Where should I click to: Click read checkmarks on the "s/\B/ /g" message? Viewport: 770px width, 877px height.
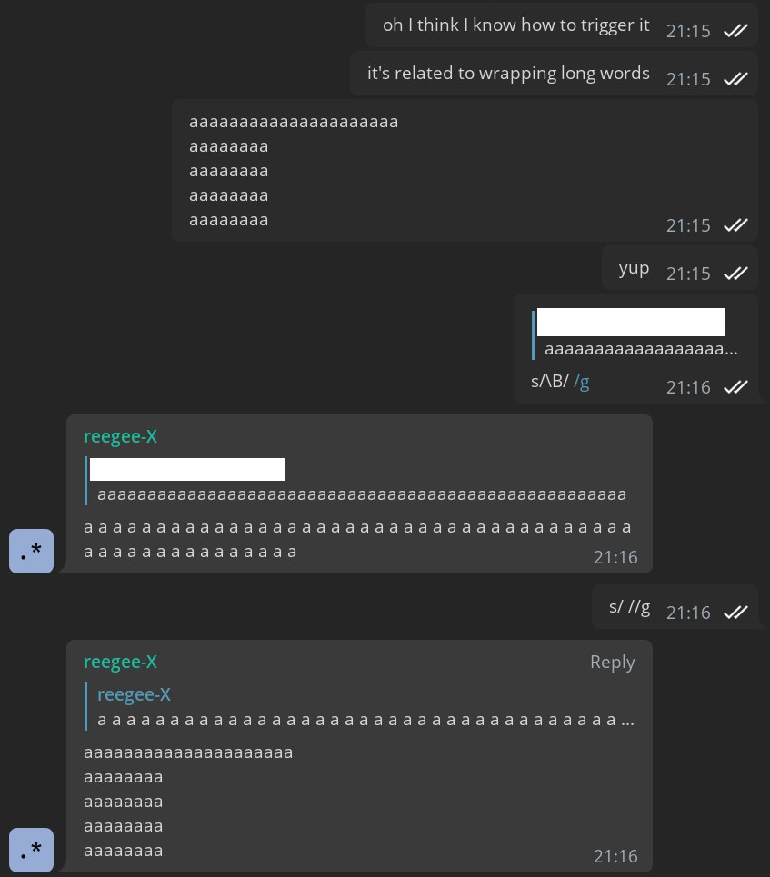pos(735,387)
